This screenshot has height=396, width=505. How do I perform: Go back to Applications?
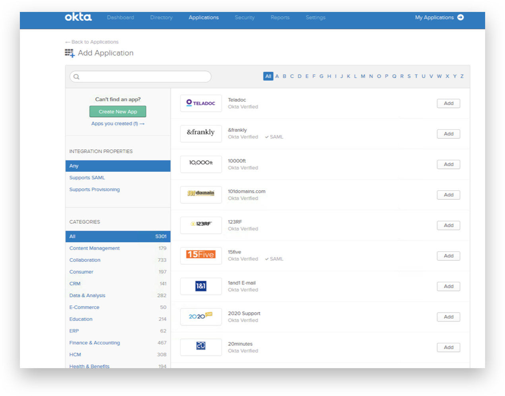pyautogui.click(x=92, y=42)
